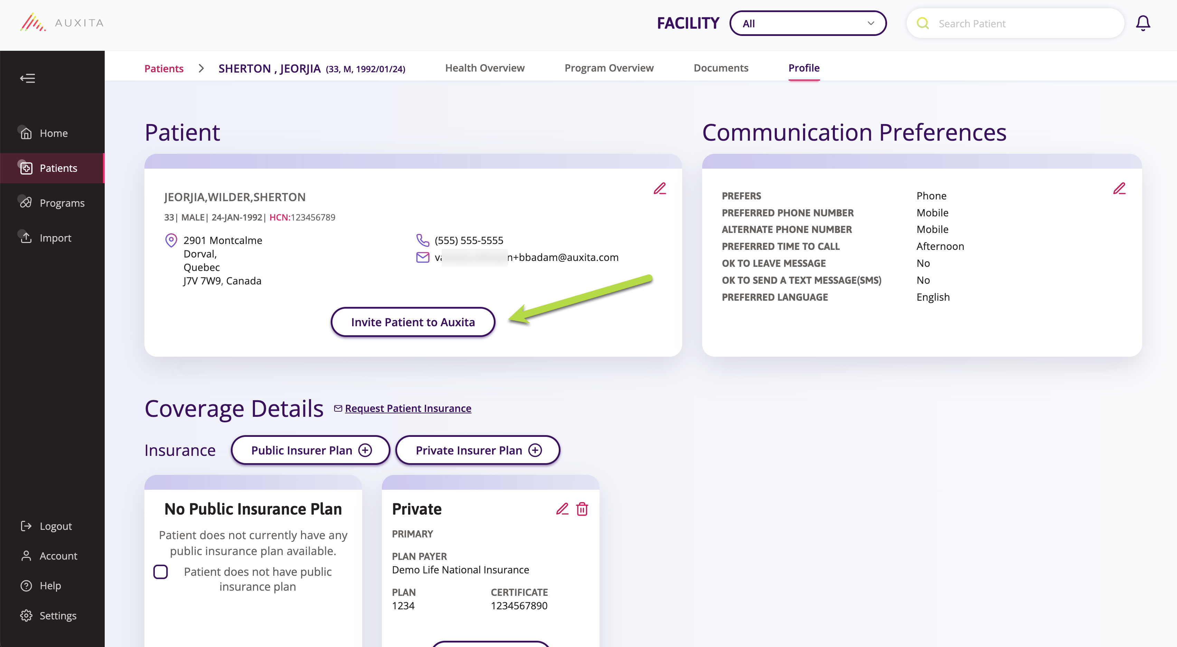Switch to the Health Overview tab

tap(485, 68)
